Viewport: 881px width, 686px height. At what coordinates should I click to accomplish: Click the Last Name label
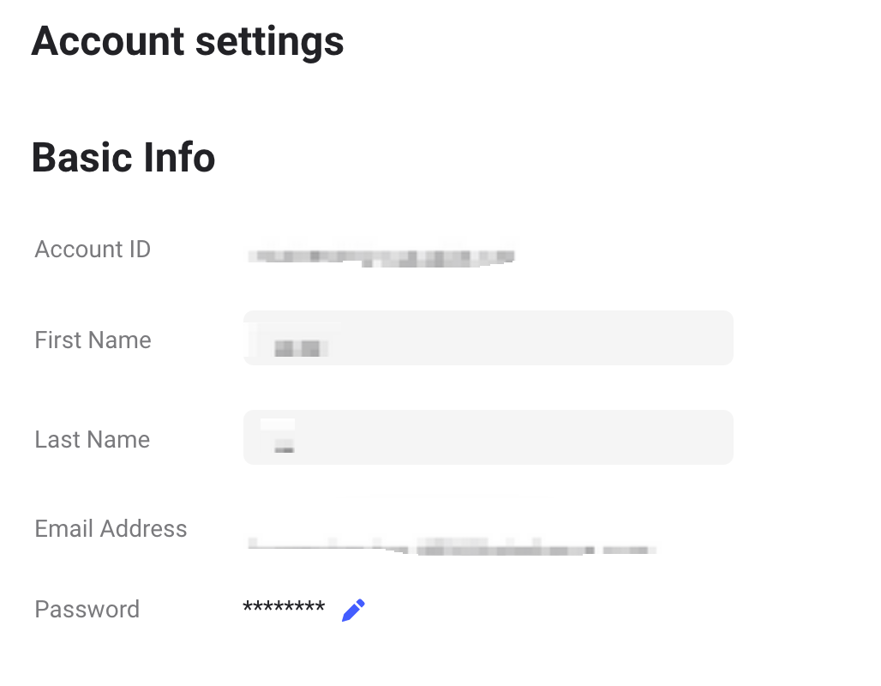pos(93,440)
